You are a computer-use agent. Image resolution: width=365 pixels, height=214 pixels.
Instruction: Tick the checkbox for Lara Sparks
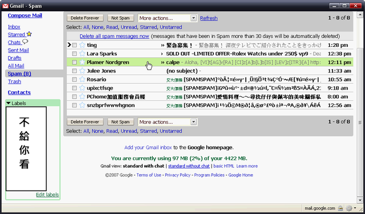[74, 54]
